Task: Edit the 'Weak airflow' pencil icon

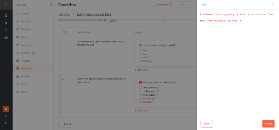Action: point(157,95)
